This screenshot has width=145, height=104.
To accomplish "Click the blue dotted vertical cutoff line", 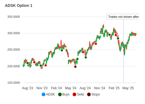I will 123,51.
